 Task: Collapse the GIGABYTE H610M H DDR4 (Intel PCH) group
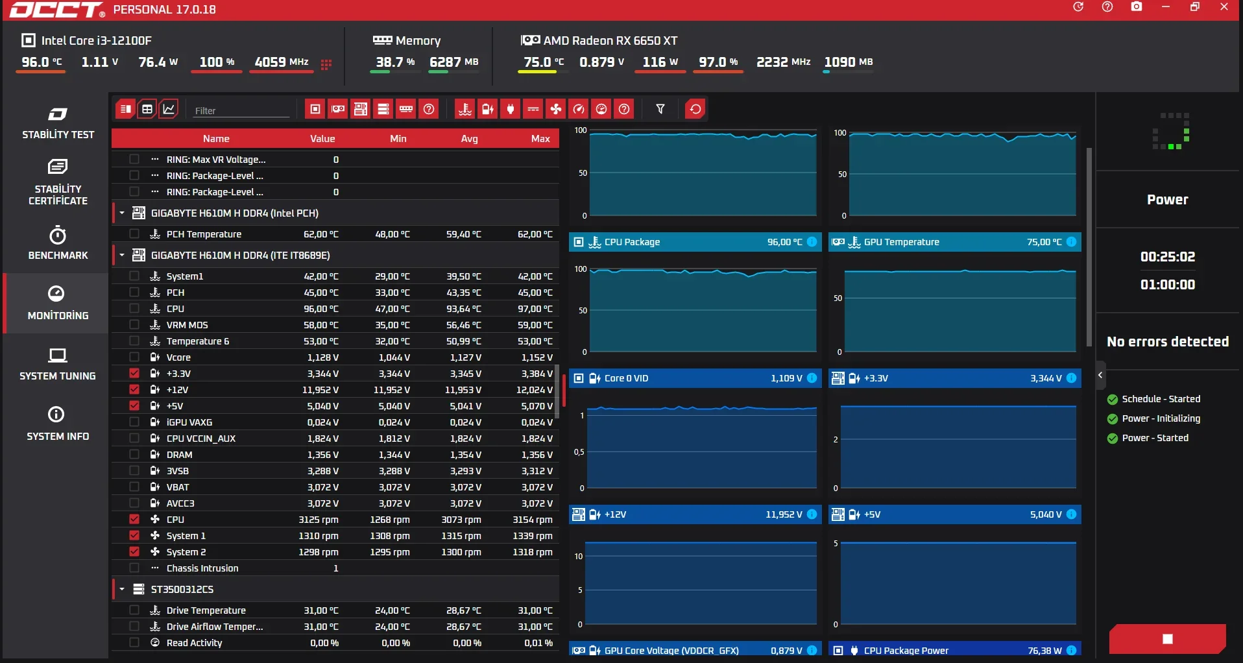pyautogui.click(x=121, y=213)
